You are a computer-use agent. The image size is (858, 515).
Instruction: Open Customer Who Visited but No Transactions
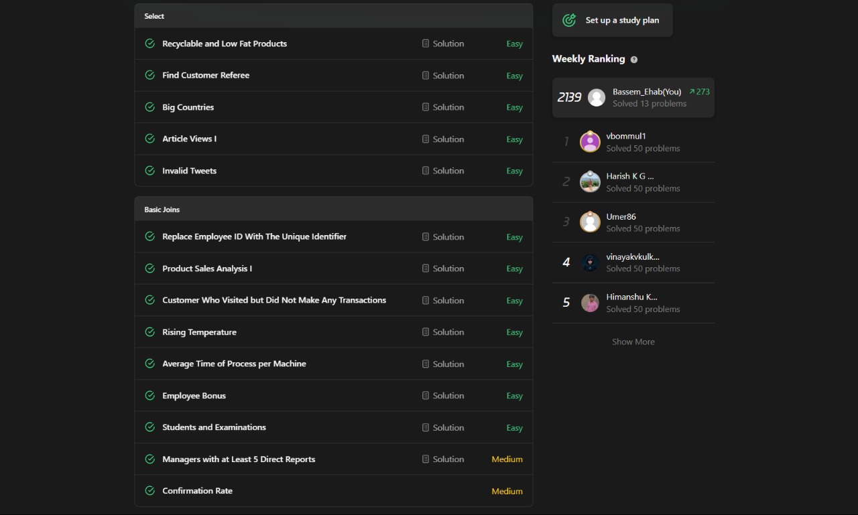(274, 300)
